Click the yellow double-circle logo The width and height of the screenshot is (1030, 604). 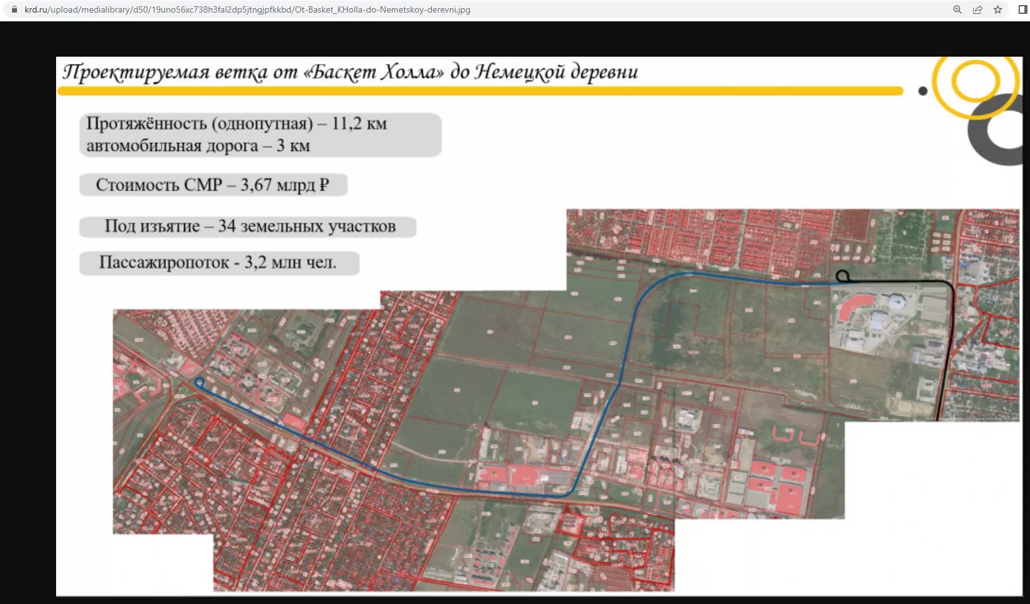975,82
